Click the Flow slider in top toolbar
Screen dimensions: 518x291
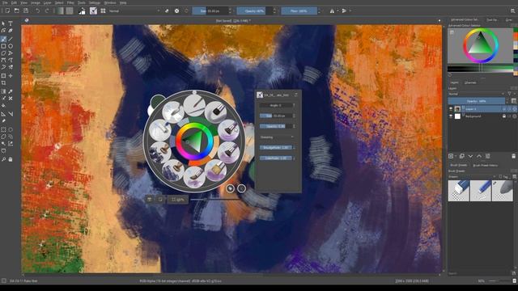click(x=299, y=11)
